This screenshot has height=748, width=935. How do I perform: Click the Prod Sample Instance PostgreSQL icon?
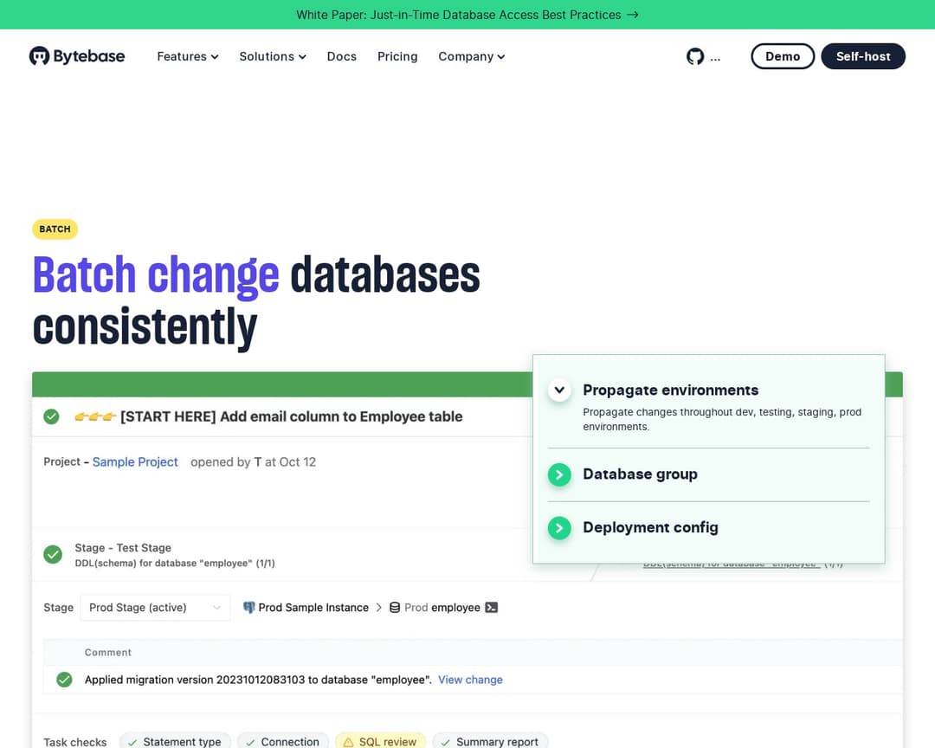point(249,608)
